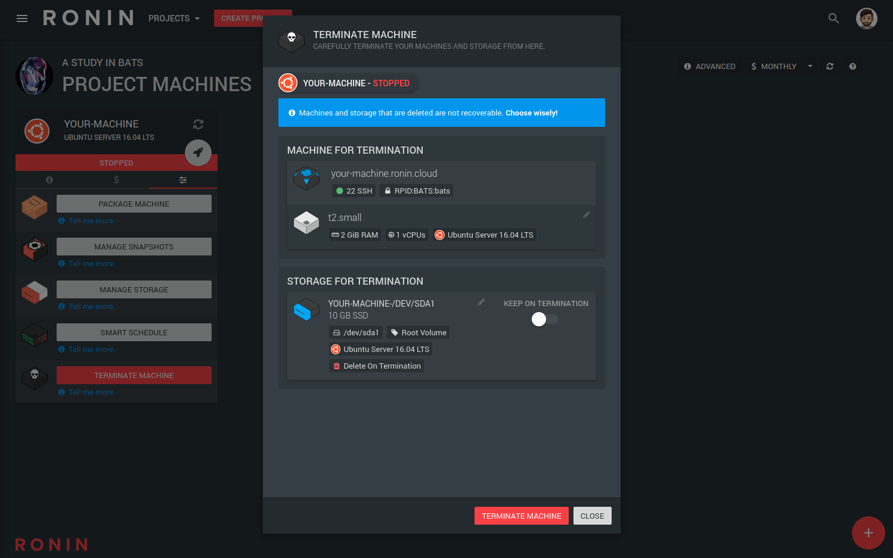Click the red plus floating action button

tap(868, 533)
